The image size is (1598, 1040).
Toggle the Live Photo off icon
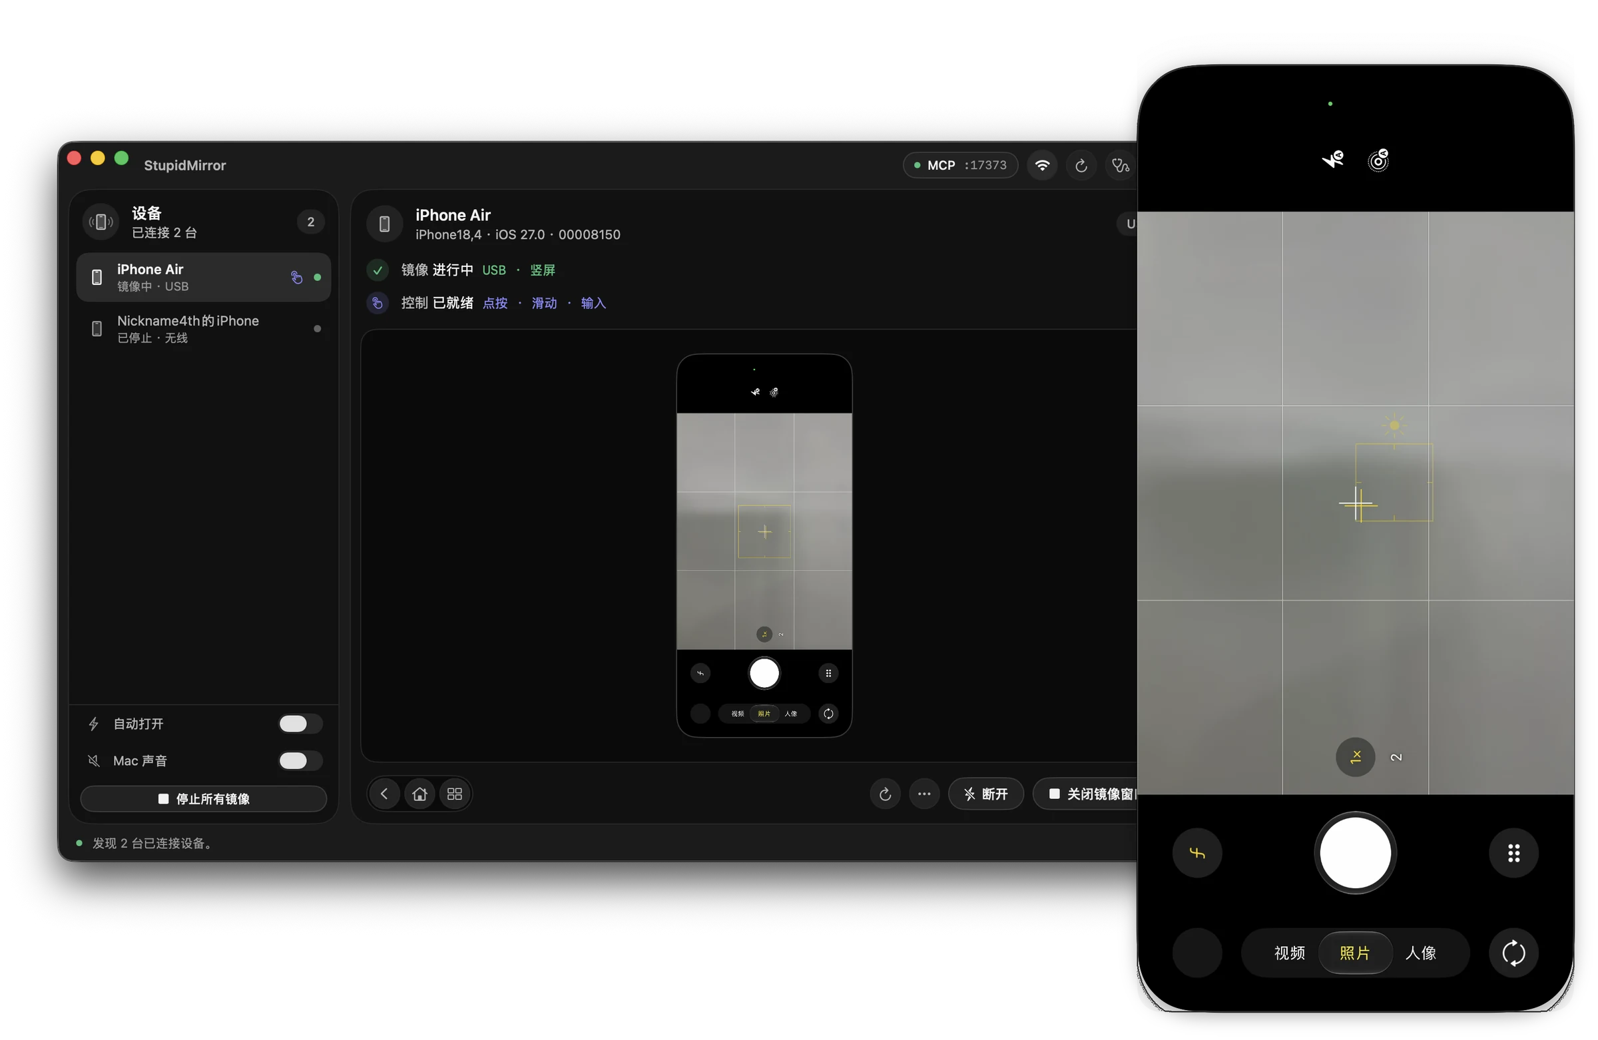[x=1378, y=160]
